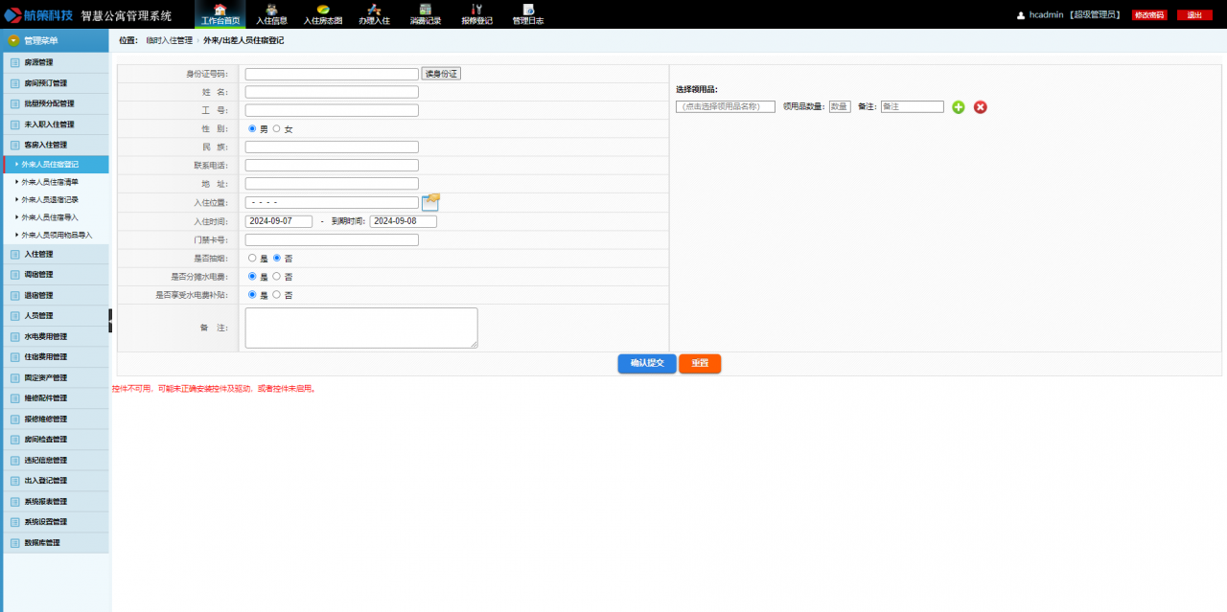The width and height of the screenshot is (1227, 612).
Task: Open the 入住房态图 icon
Action: tap(323, 11)
